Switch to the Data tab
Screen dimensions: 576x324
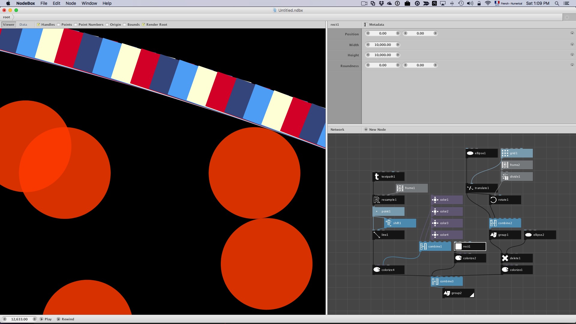23,25
